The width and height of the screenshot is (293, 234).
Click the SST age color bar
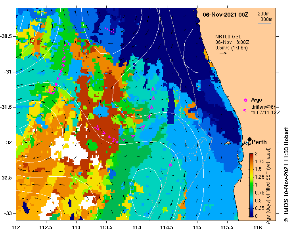pyautogui.click(x=251, y=185)
